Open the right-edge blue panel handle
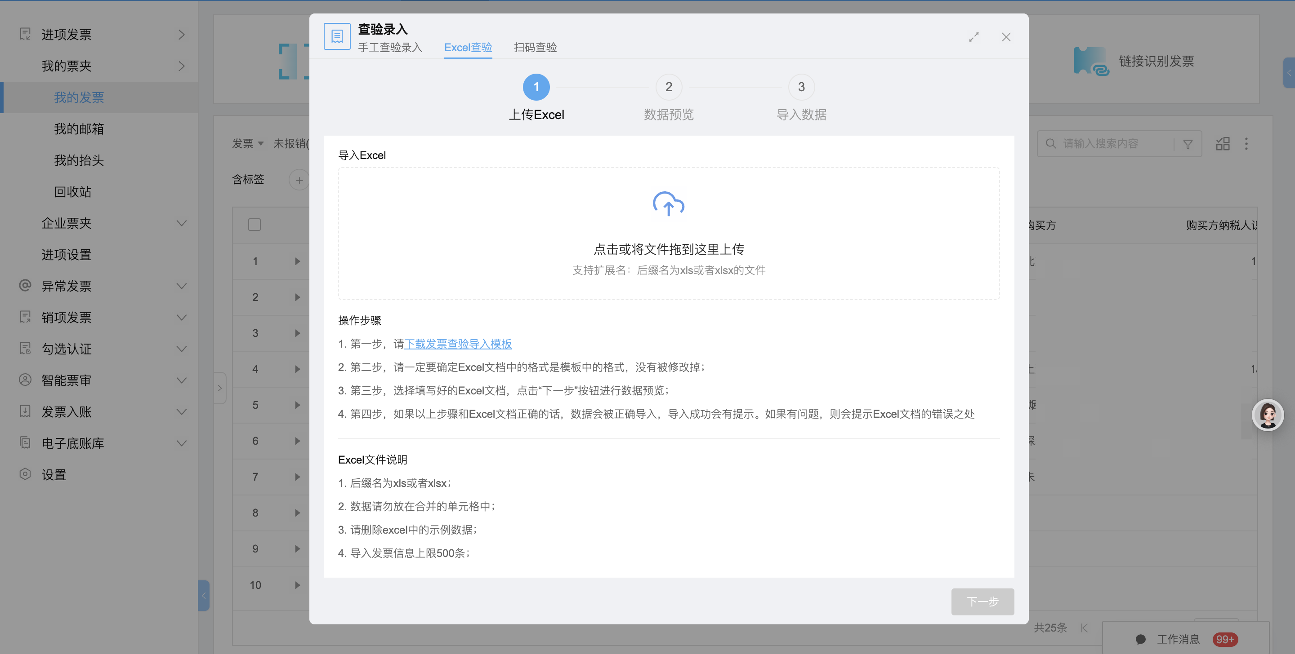 pos(1289,73)
